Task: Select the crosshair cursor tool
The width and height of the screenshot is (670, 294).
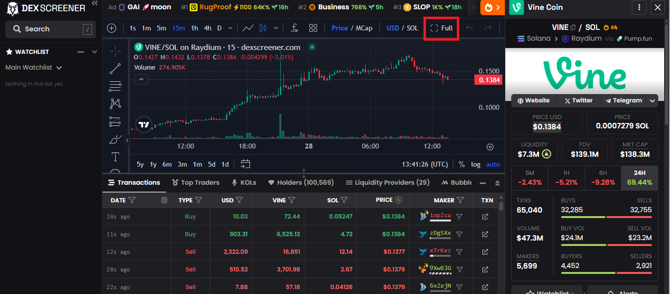Action: tap(115, 50)
